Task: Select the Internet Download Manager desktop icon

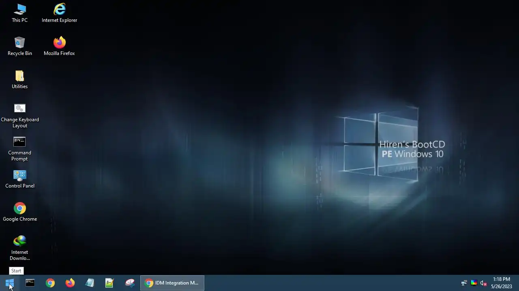Action: 19,248
